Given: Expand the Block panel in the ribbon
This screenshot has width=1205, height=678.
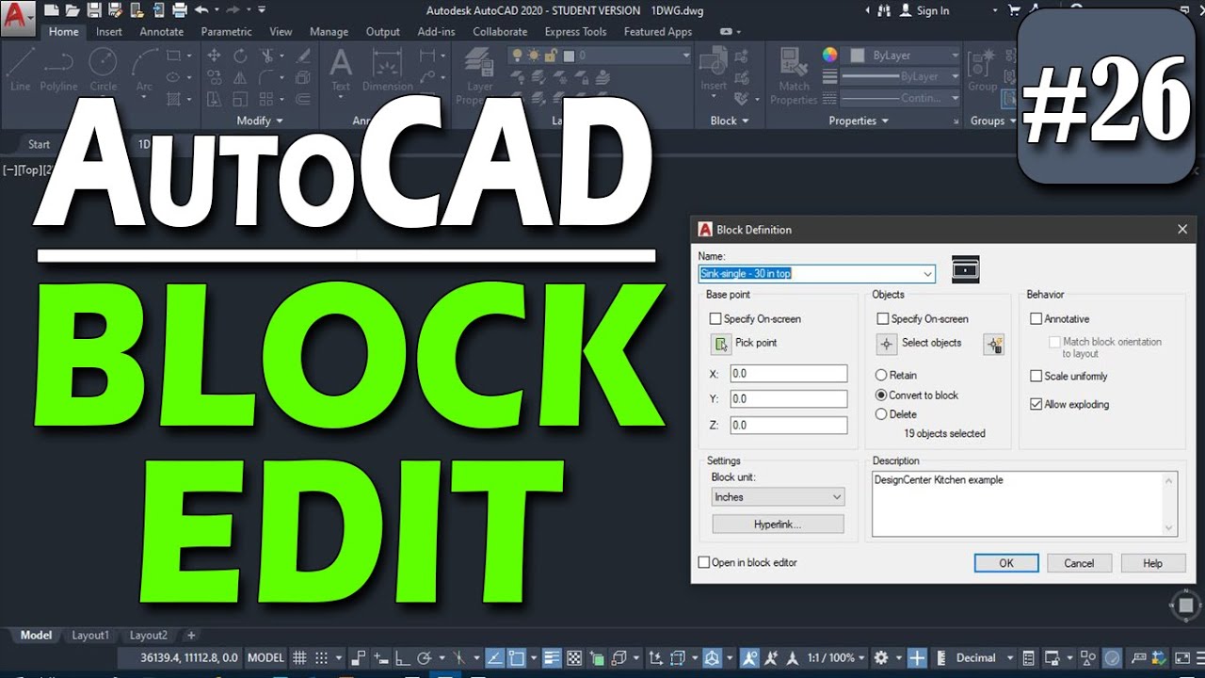Looking at the screenshot, I should click(730, 121).
